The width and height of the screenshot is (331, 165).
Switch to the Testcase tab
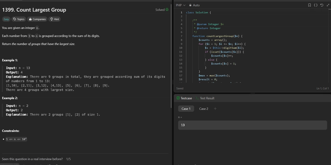pos(184,98)
